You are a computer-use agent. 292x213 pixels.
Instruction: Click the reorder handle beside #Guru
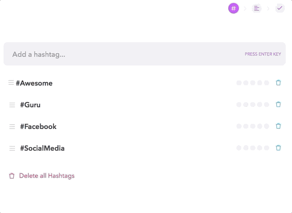click(12, 105)
